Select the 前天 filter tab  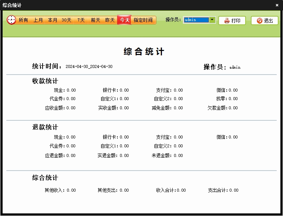tap(96, 20)
